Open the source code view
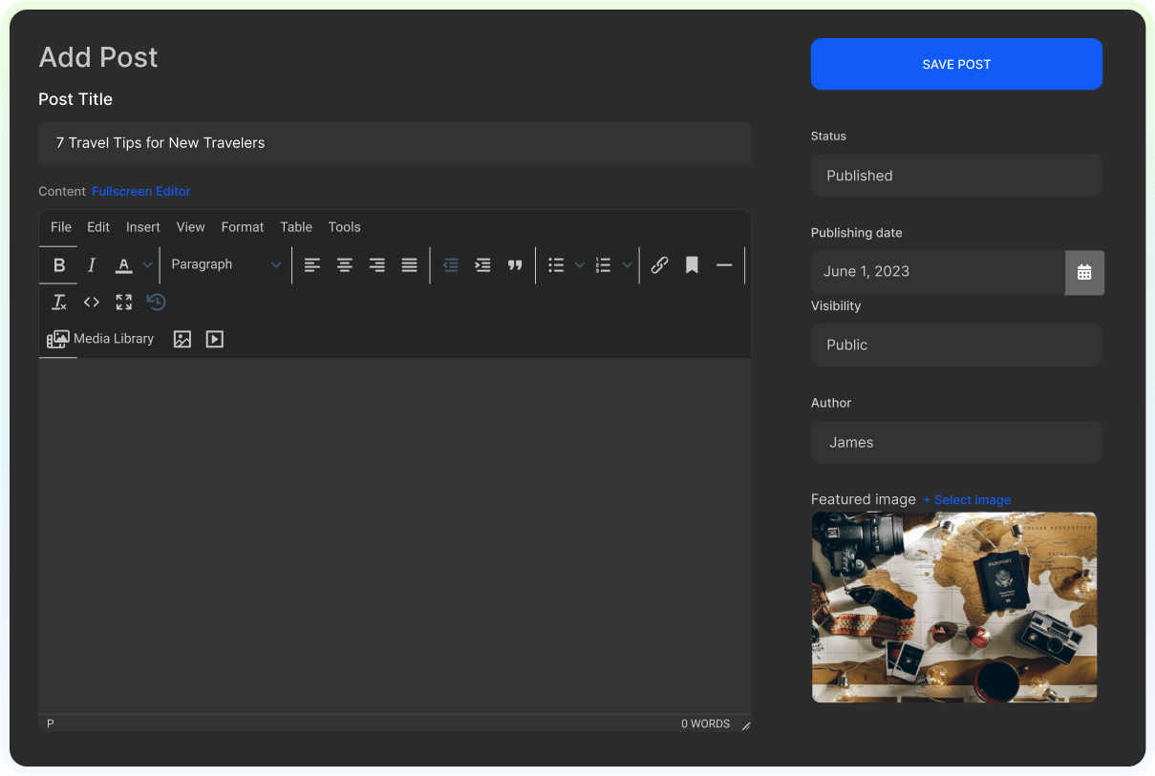Viewport: 1155px width, 776px height. [92, 303]
